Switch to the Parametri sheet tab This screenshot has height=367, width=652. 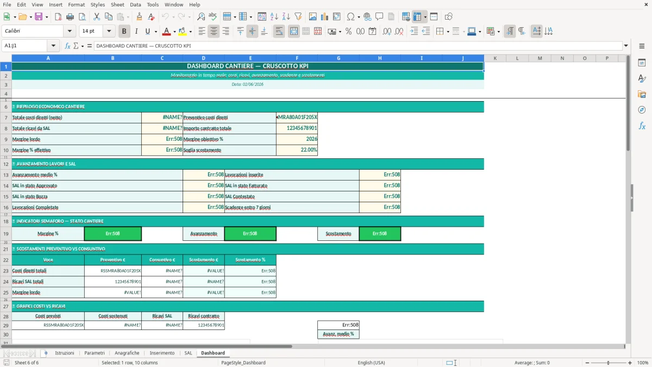95,353
